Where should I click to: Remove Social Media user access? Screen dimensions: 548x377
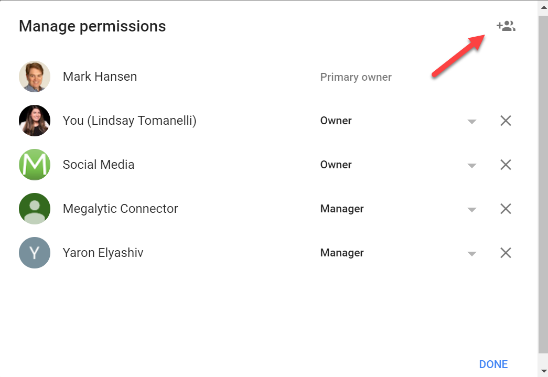pyautogui.click(x=506, y=165)
